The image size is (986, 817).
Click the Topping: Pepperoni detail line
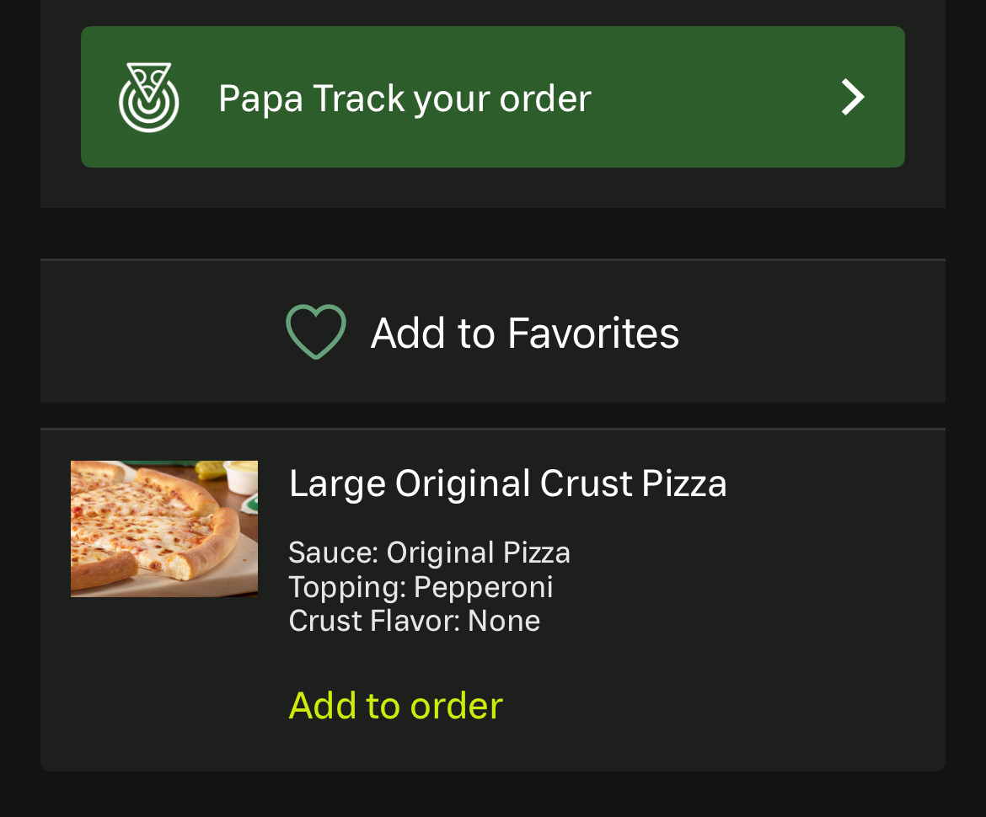[421, 587]
